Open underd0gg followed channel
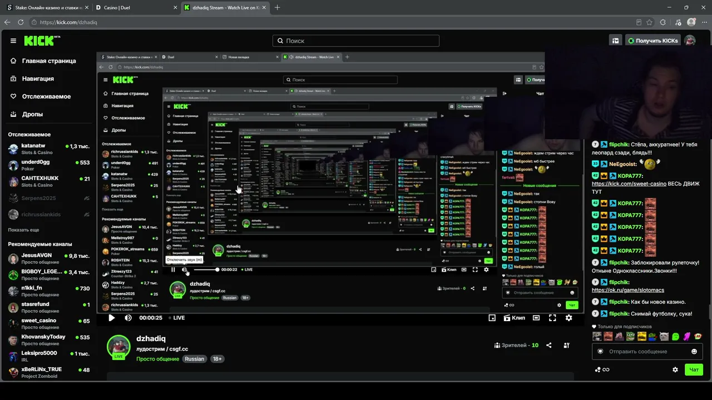Viewport: 712px width, 400px height. [49, 165]
